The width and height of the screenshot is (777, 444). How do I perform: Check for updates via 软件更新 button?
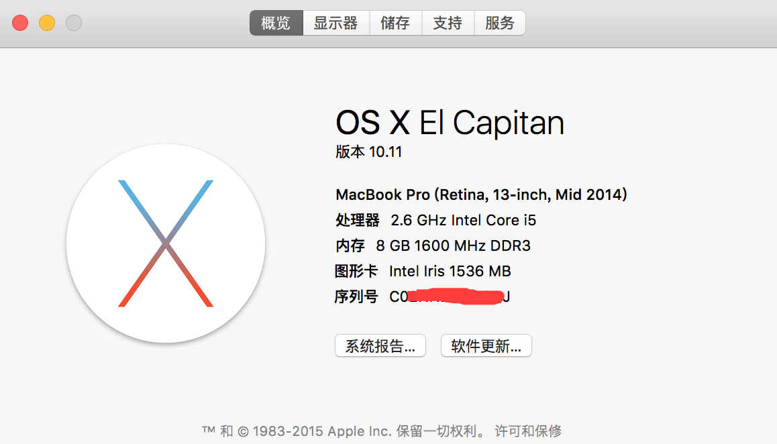coord(486,345)
